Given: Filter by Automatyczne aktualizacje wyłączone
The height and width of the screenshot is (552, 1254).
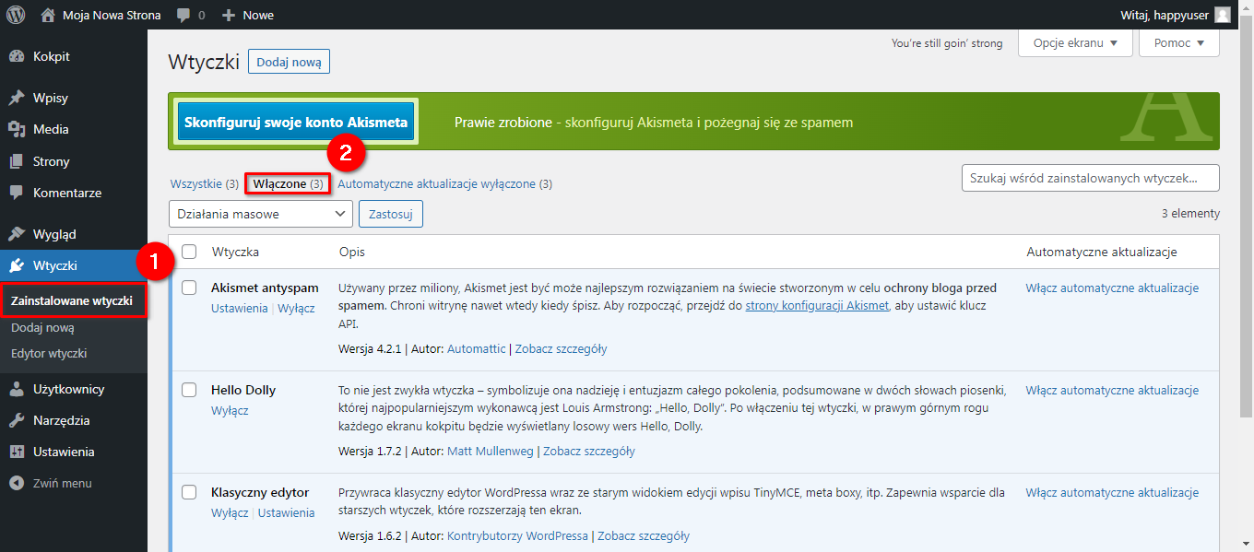Looking at the screenshot, I should pyautogui.click(x=444, y=183).
